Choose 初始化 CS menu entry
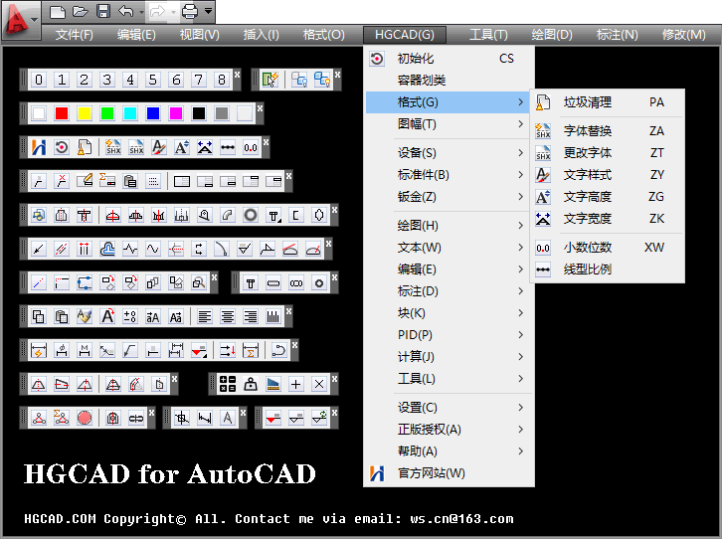This screenshot has width=722, height=539. tap(449, 59)
